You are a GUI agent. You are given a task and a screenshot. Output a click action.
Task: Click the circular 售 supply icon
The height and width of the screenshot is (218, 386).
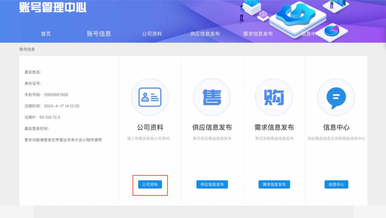(x=212, y=97)
